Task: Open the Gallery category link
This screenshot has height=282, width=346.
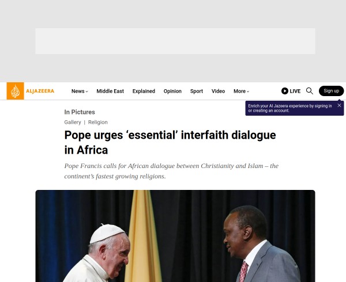Action: [x=73, y=122]
